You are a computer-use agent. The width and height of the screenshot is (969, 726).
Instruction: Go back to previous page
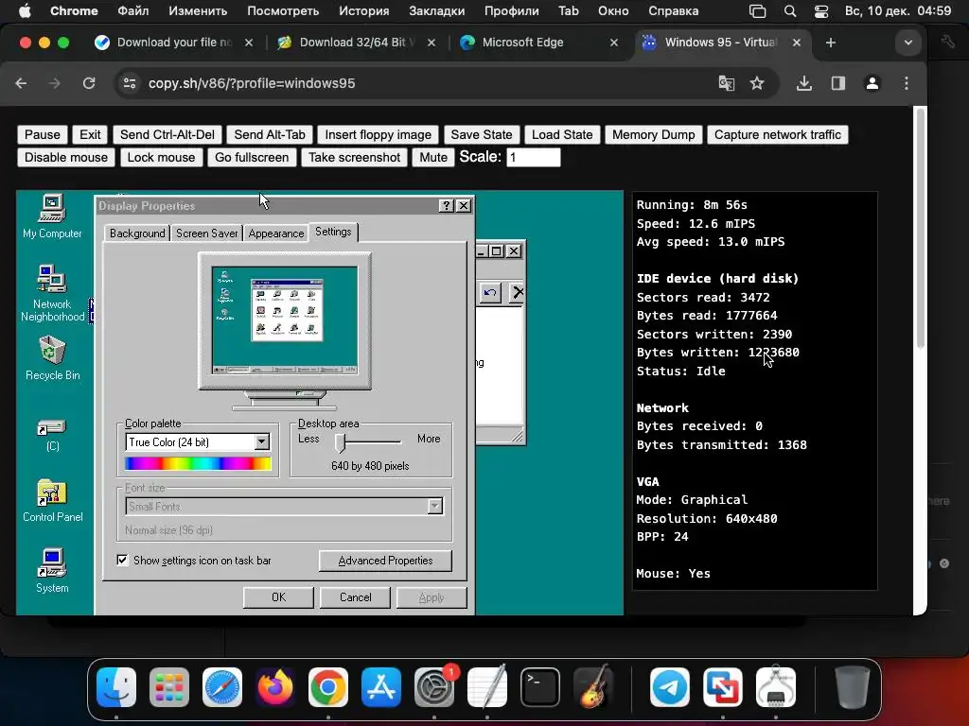coord(21,83)
